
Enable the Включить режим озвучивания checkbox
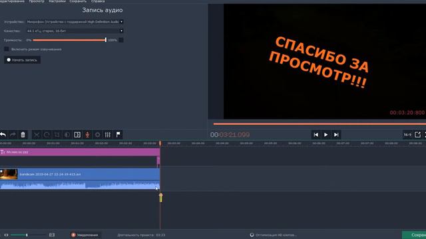[x=7, y=49]
